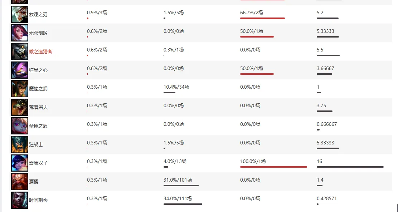This screenshot has width=398, height=212.
Task: Select the 狂暴之心 champion portrait icon
Action: pyautogui.click(x=20, y=70)
